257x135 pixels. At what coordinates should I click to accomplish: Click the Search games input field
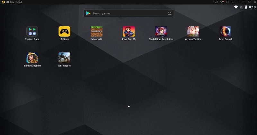tap(129, 14)
